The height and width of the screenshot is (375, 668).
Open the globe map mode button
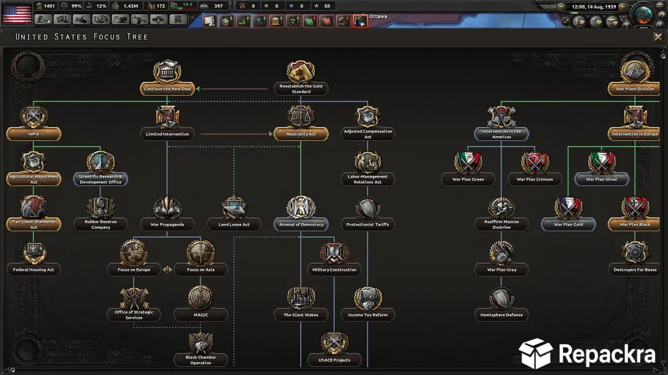click(643, 15)
